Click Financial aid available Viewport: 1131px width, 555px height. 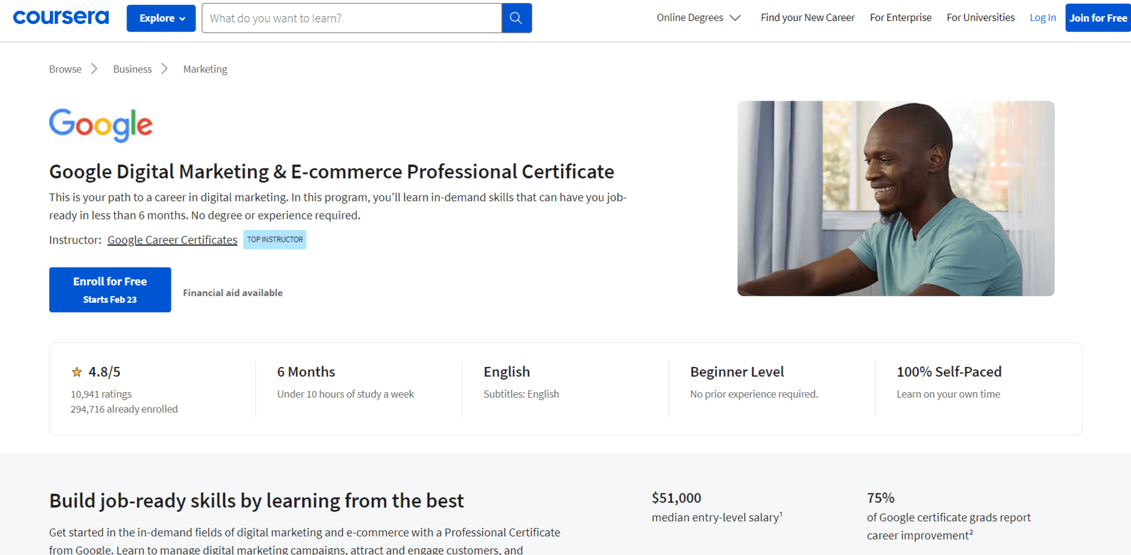click(232, 292)
